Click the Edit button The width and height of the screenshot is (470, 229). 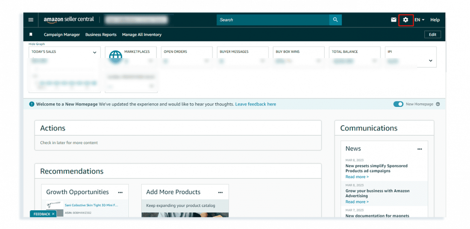[x=432, y=35]
